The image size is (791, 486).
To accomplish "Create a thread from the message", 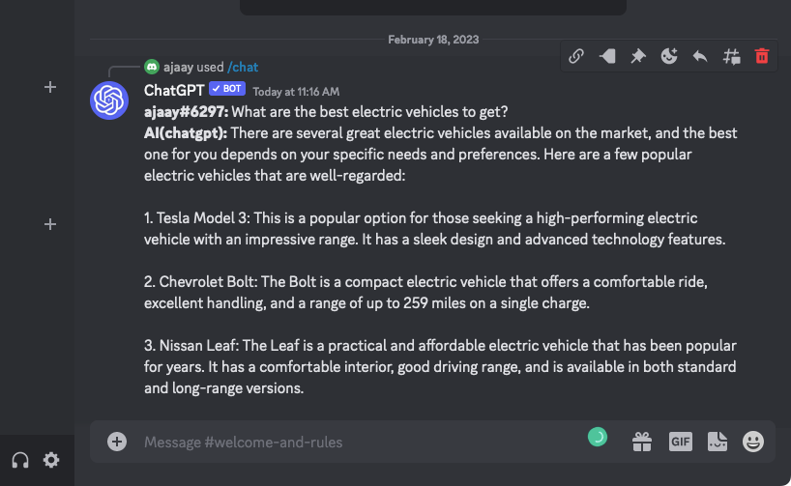I will point(731,56).
